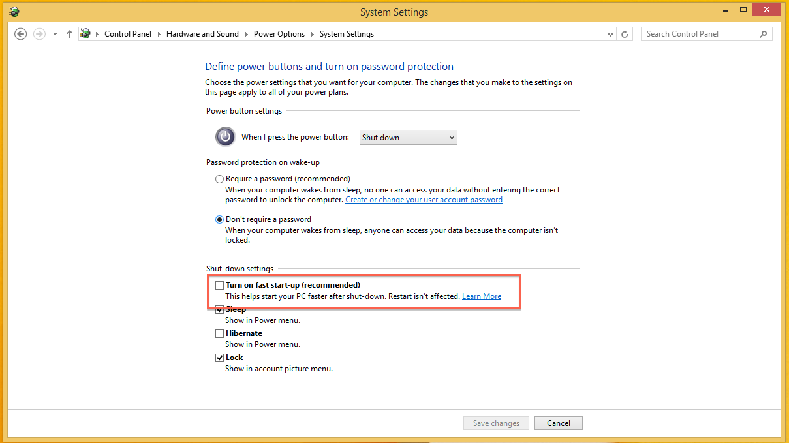Open address bar history dropdown

point(611,34)
